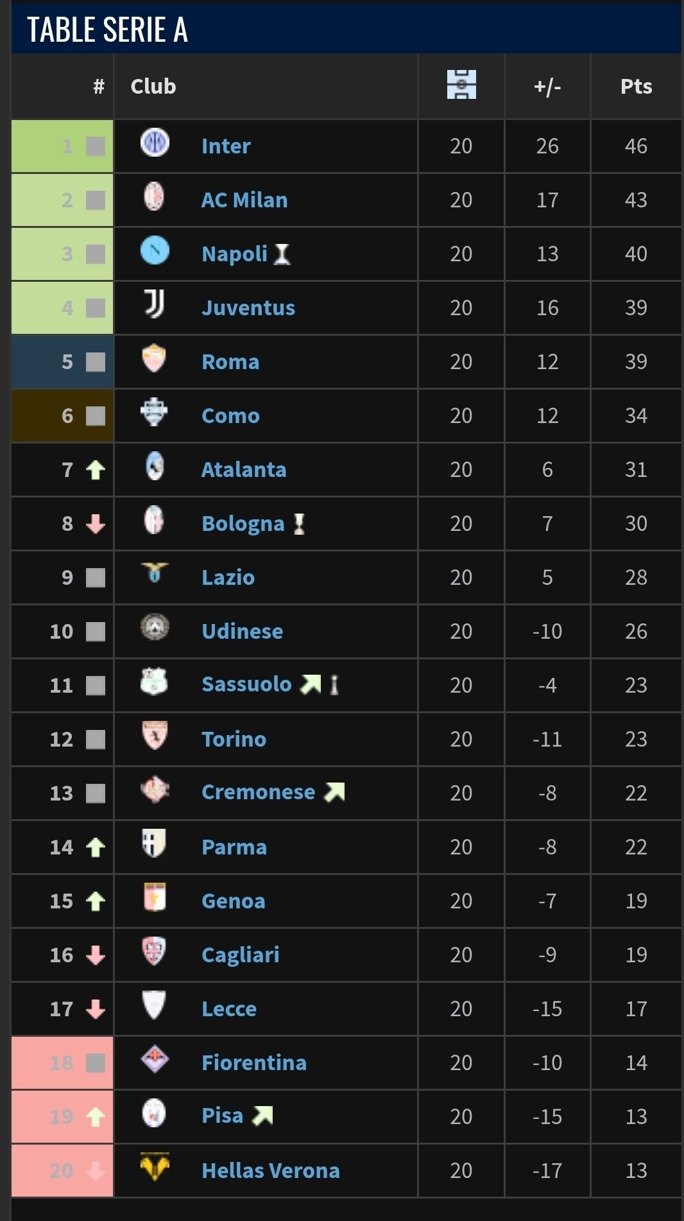
Task: Select the Pts column header
Action: (x=636, y=87)
